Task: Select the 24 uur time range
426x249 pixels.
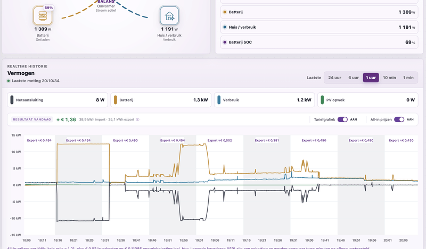Action: [x=334, y=78]
